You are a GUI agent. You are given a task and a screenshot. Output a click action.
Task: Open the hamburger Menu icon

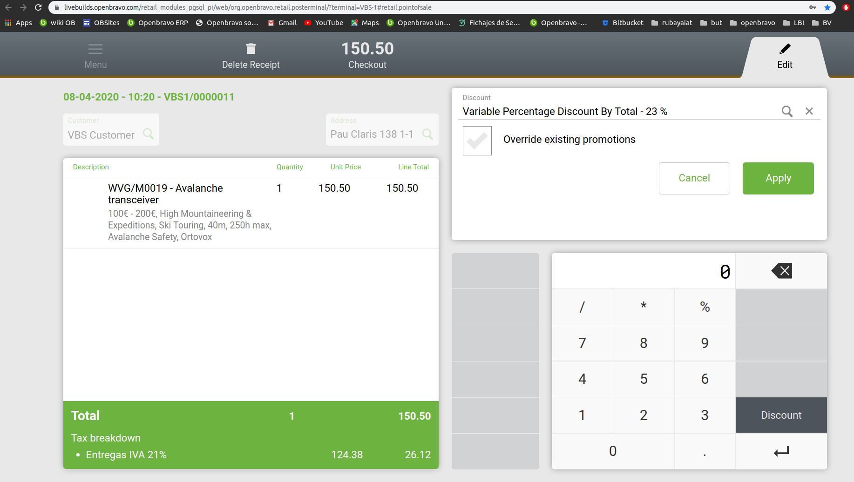pos(95,49)
